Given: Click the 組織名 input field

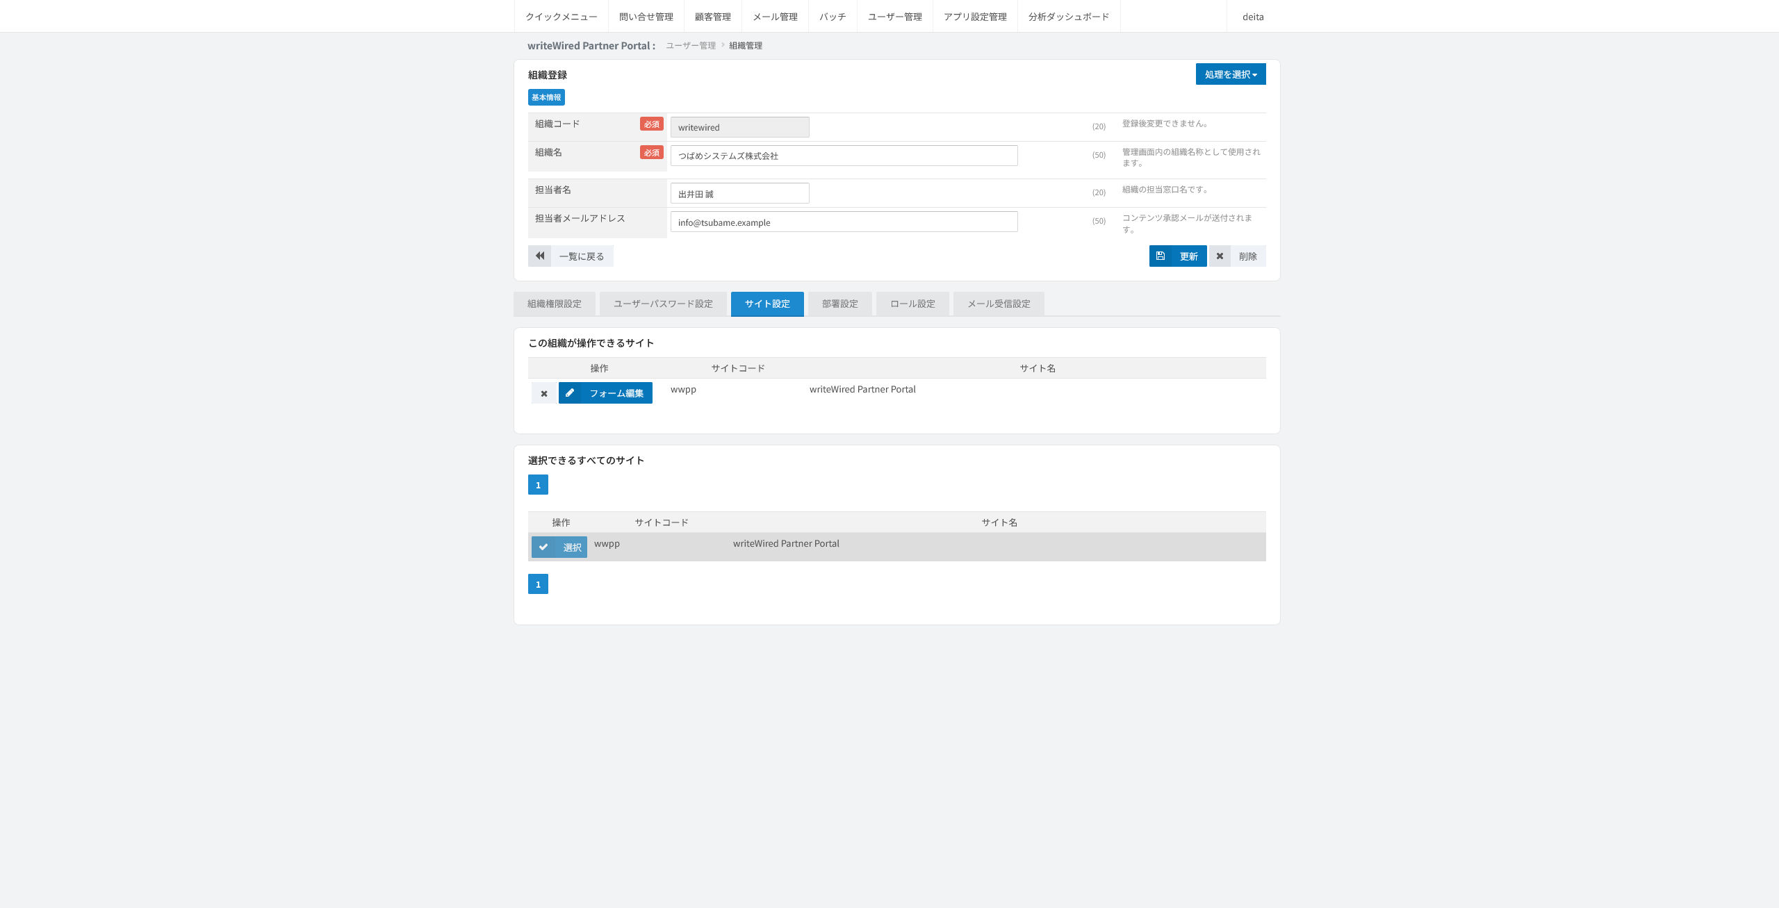Looking at the screenshot, I should (x=844, y=156).
